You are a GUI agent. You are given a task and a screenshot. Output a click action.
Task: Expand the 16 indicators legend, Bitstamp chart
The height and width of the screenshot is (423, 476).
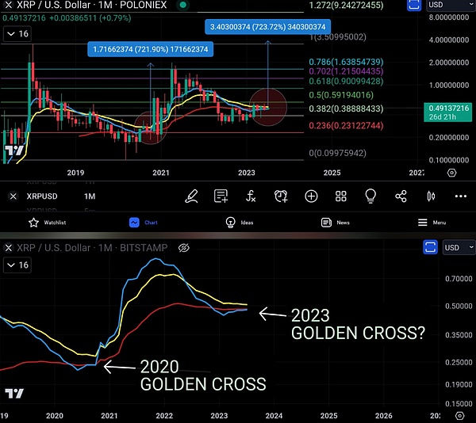click(x=17, y=265)
